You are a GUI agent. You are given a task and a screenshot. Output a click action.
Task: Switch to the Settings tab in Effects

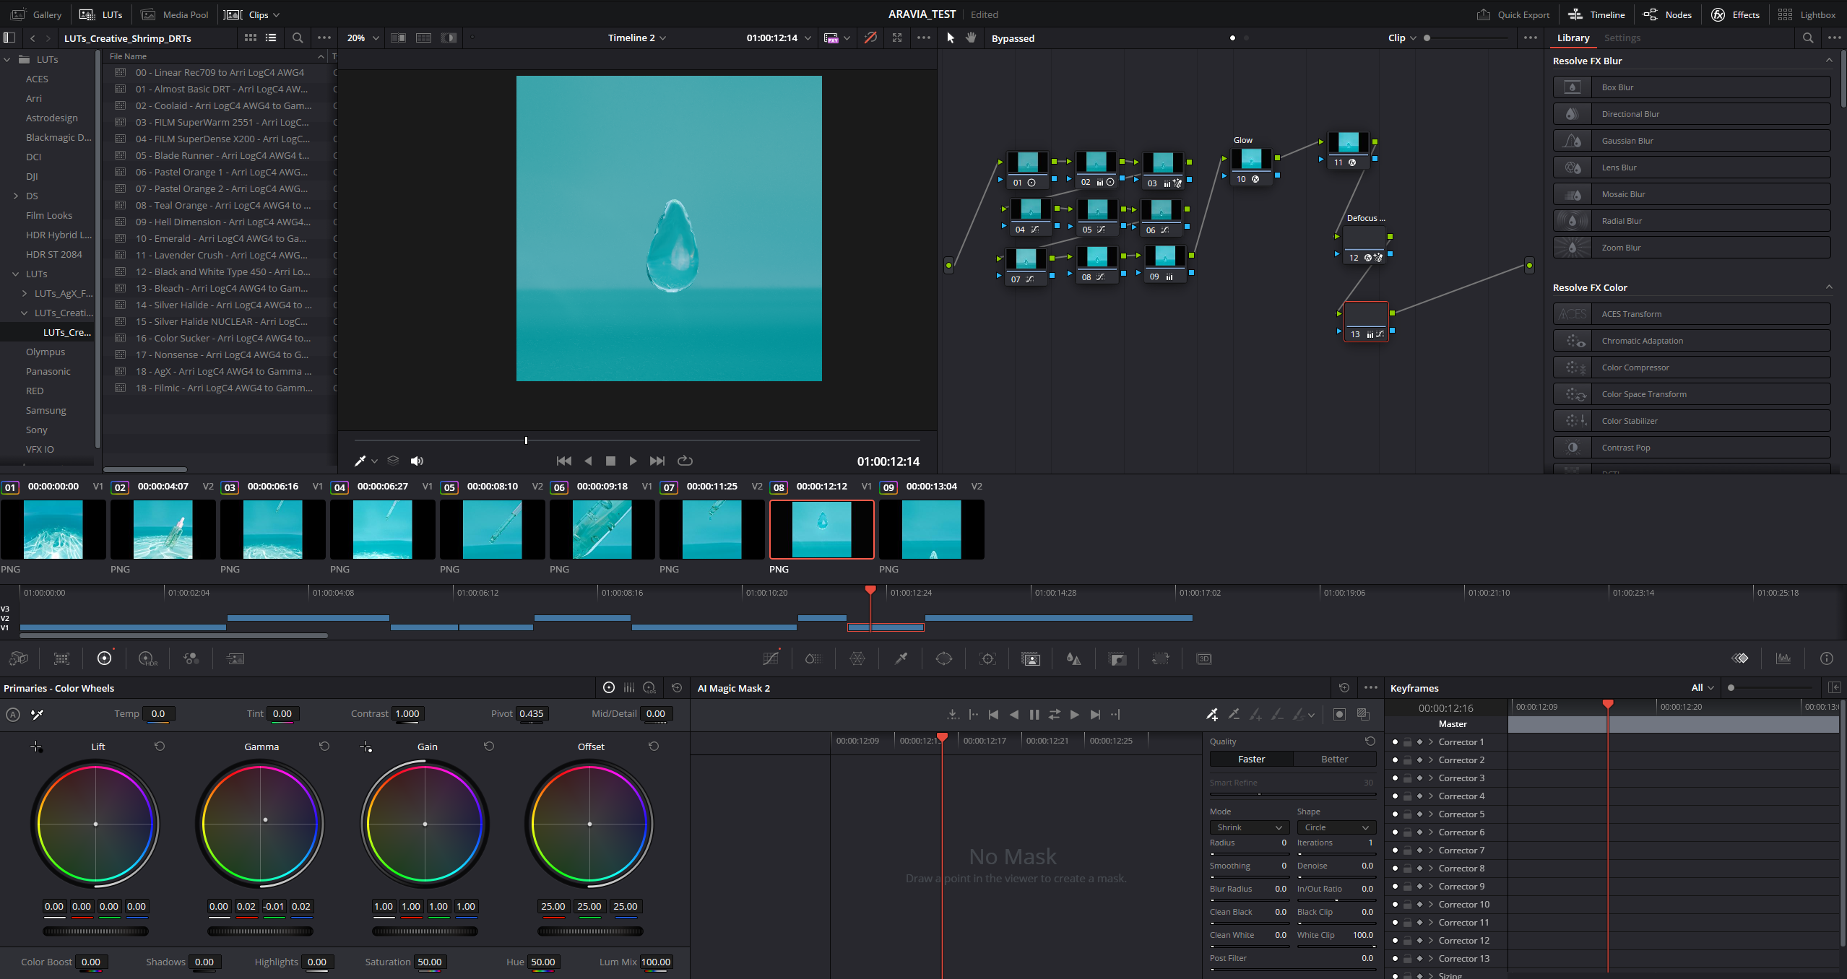1622,38
